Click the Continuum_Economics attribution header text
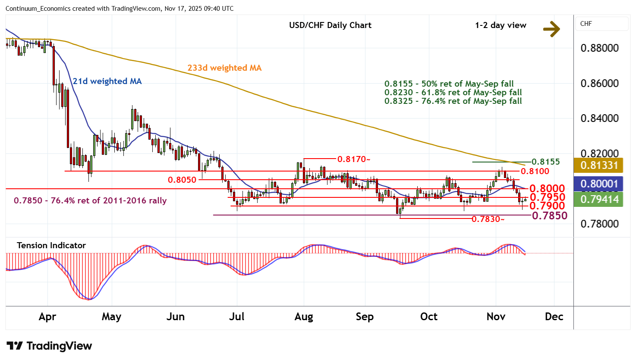This screenshot has height=362, width=636. 120,9
